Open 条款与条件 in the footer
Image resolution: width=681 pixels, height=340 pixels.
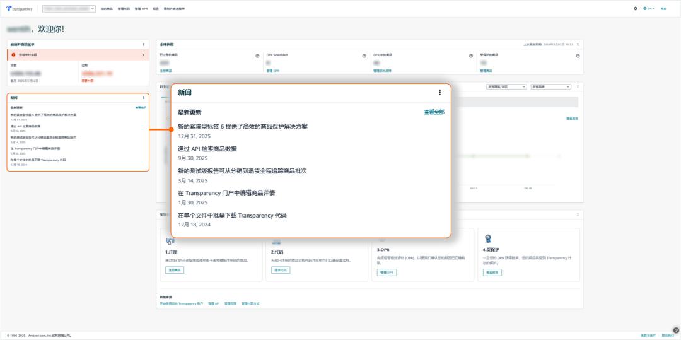pos(647,336)
